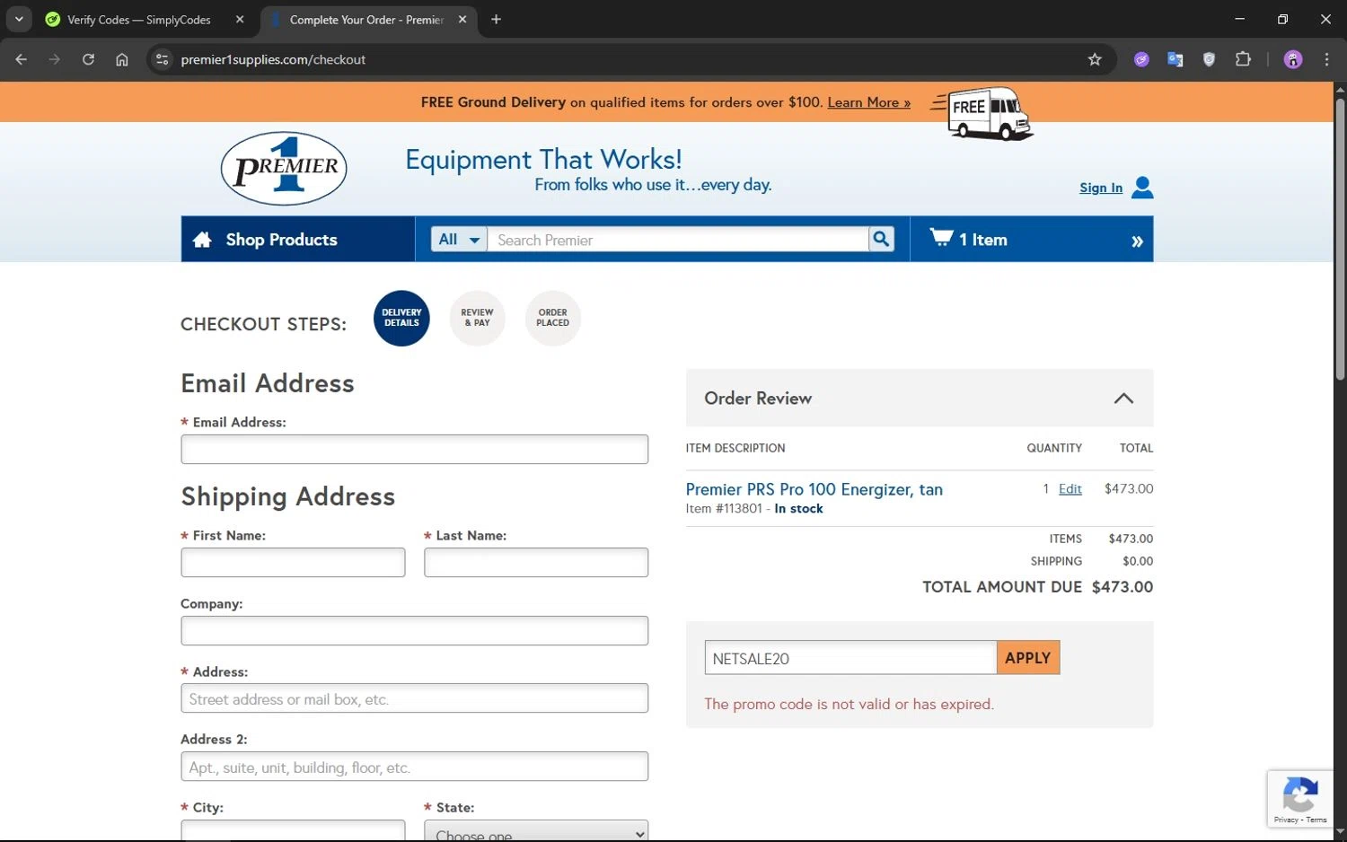Image resolution: width=1347 pixels, height=842 pixels.
Task: Click the APPLY promo code button
Action: click(1028, 658)
